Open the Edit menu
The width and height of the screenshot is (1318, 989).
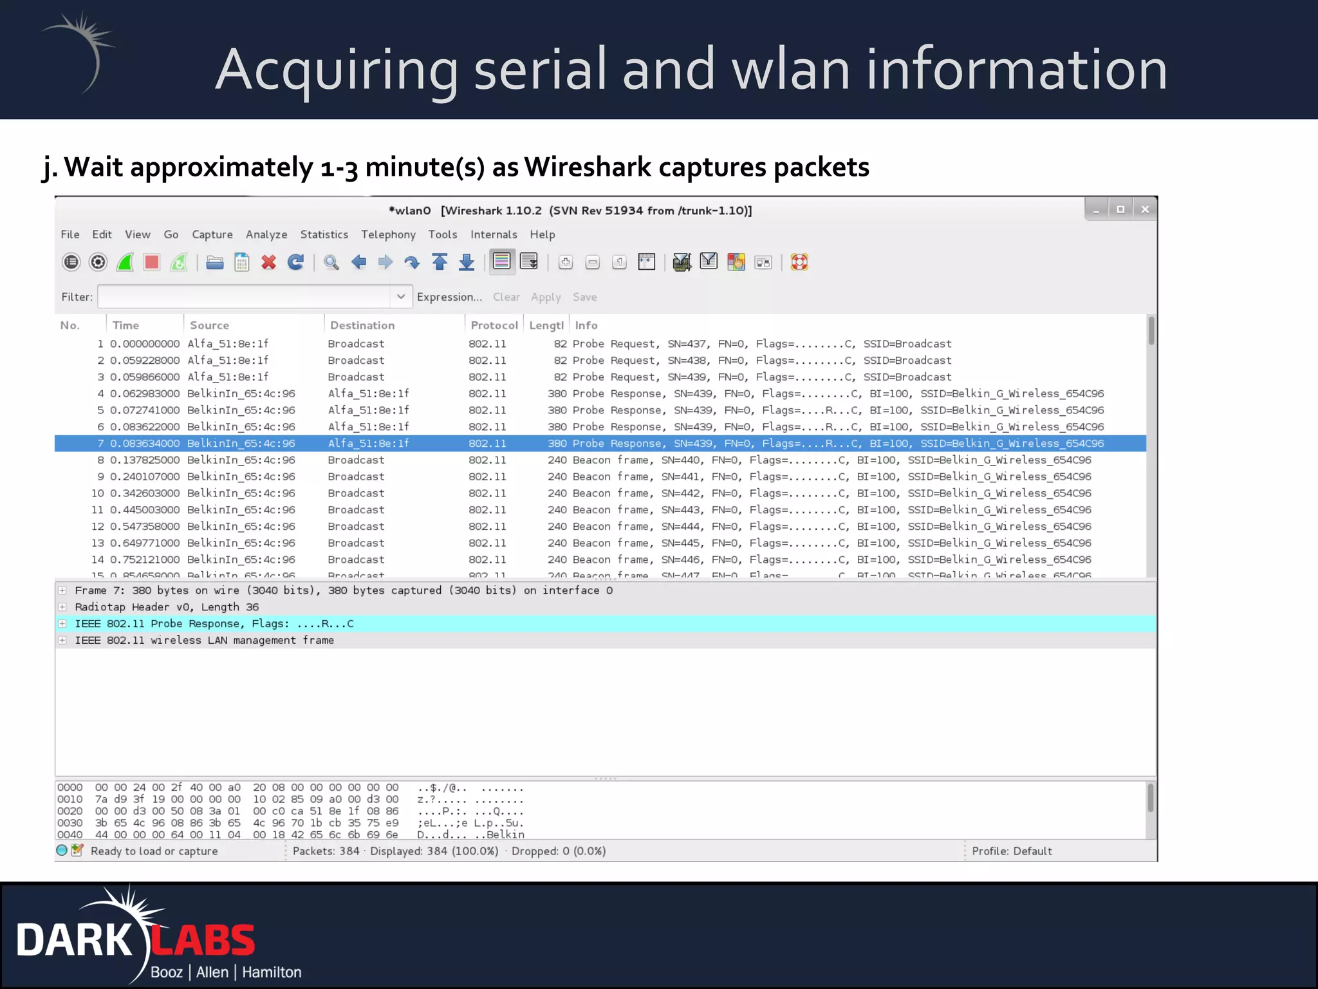[102, 234]
